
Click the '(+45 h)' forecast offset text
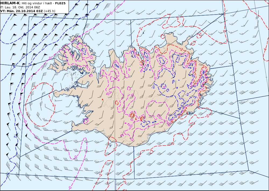pos(49,11)
